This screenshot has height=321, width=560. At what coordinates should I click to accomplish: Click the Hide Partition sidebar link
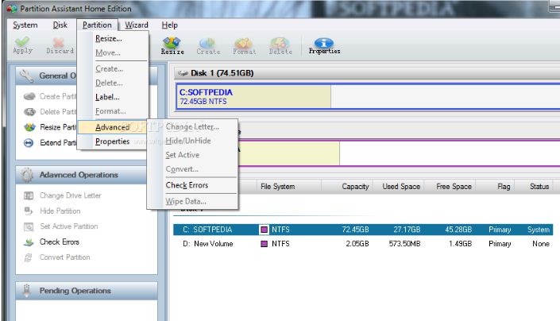(60, 211)
